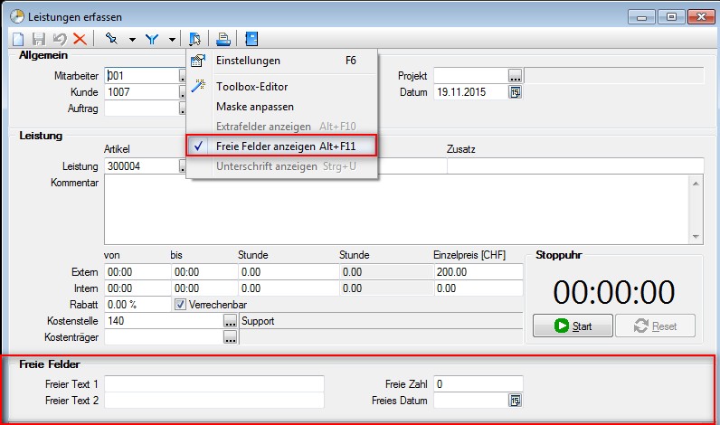Click the blue book icon in toolbar
This screenshot has width=720, height=425.
click(251, 39)
